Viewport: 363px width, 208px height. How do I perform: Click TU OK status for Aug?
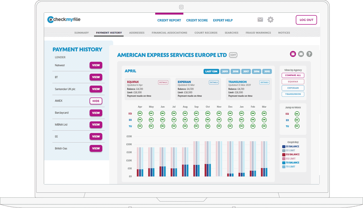[185, 126]
